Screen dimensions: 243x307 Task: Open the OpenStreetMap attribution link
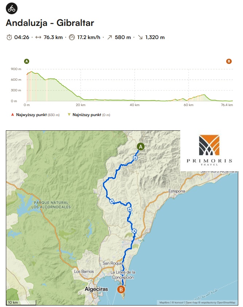point(226,303)
